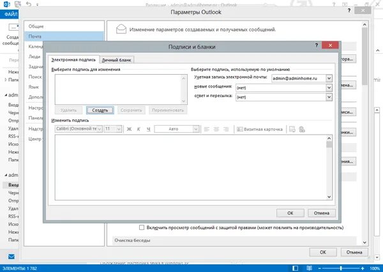This screenshot has height=272, width=383.
Task: Open Новые сообщения signature dropdown
Action: pyautogui.click(x=329, y=87)
